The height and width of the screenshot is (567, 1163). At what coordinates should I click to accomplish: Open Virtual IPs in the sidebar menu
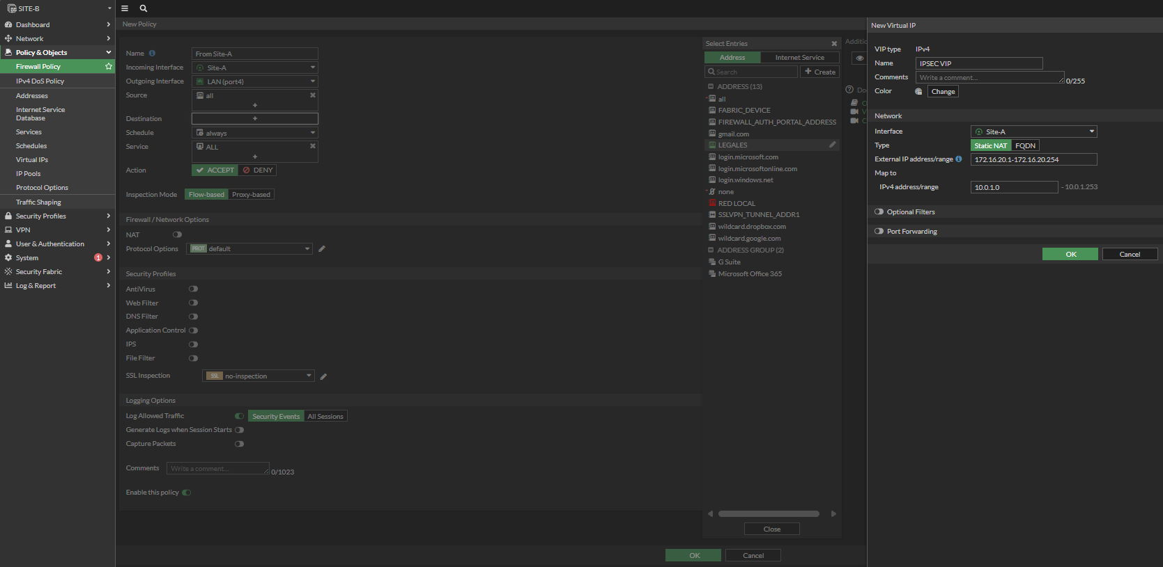pos(32,160)
